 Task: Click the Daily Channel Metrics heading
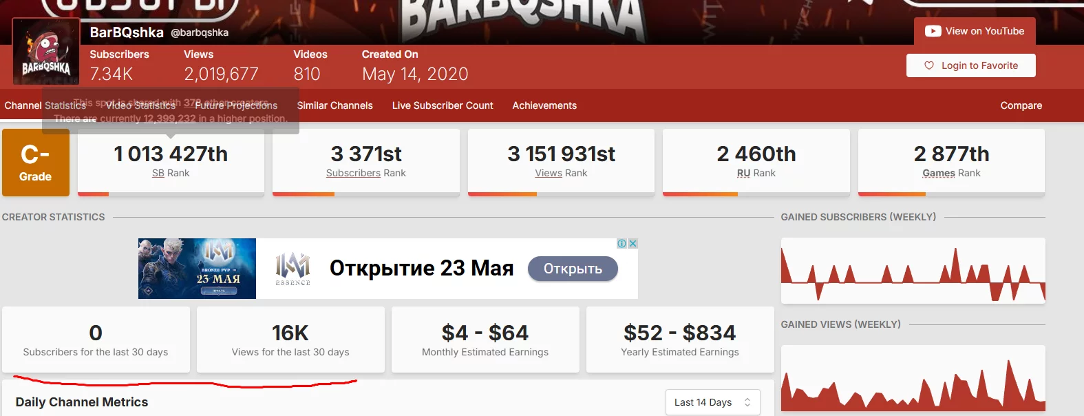[82, 402]
